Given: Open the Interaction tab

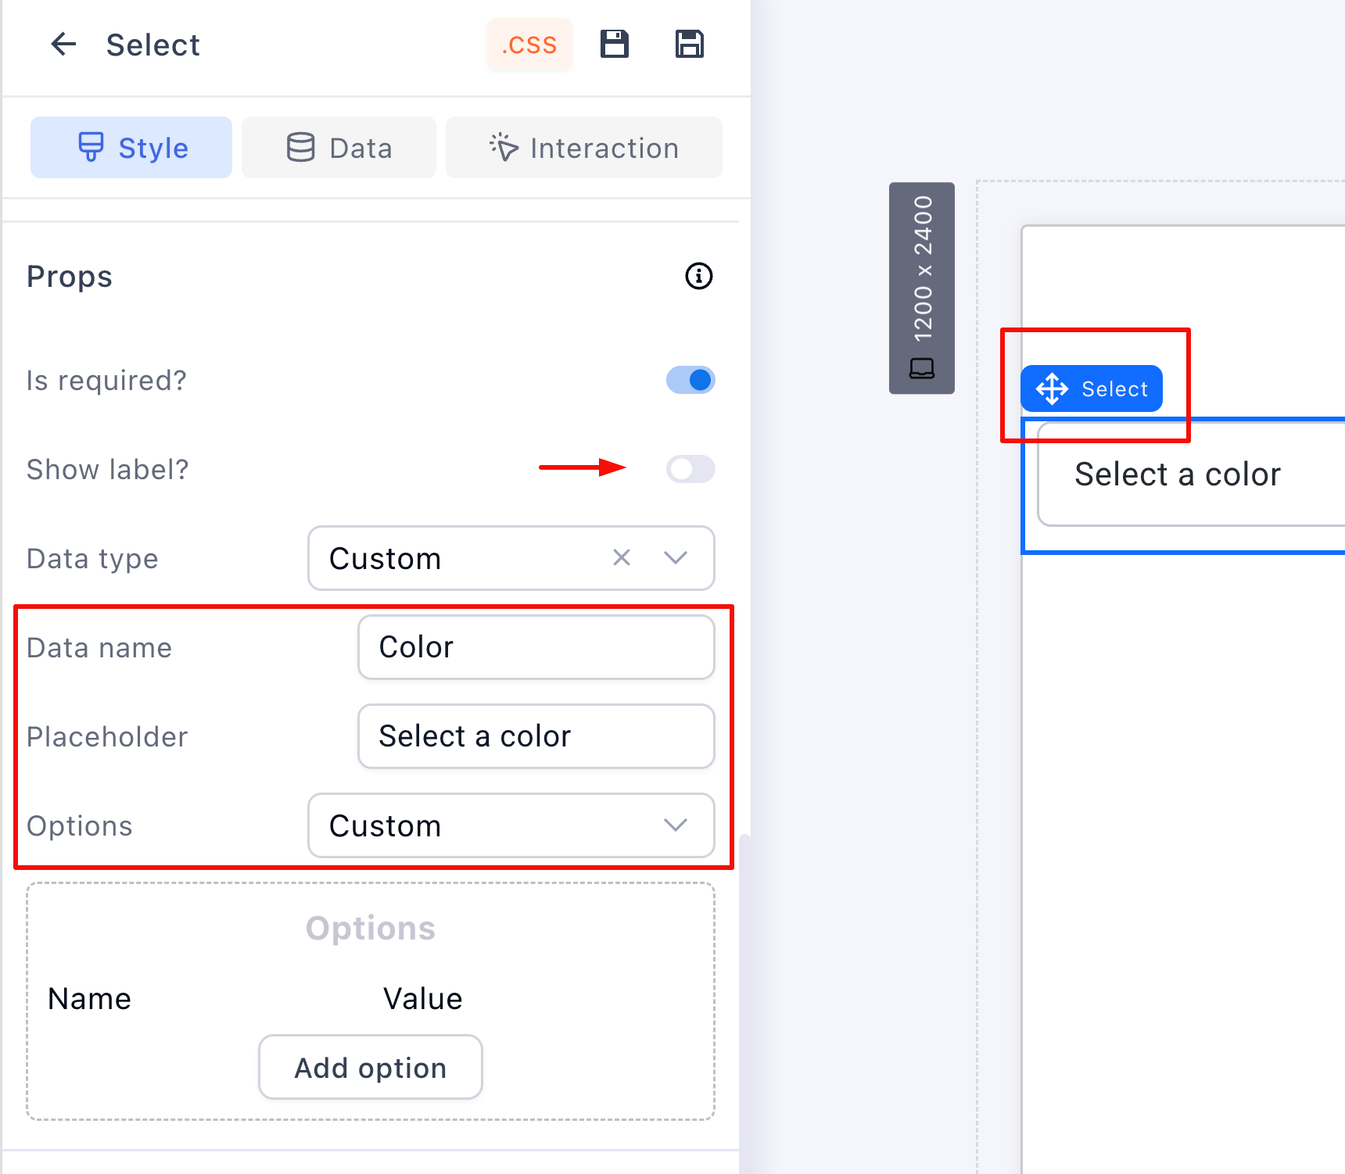Looking at the screenshot, I should point(583,148).
